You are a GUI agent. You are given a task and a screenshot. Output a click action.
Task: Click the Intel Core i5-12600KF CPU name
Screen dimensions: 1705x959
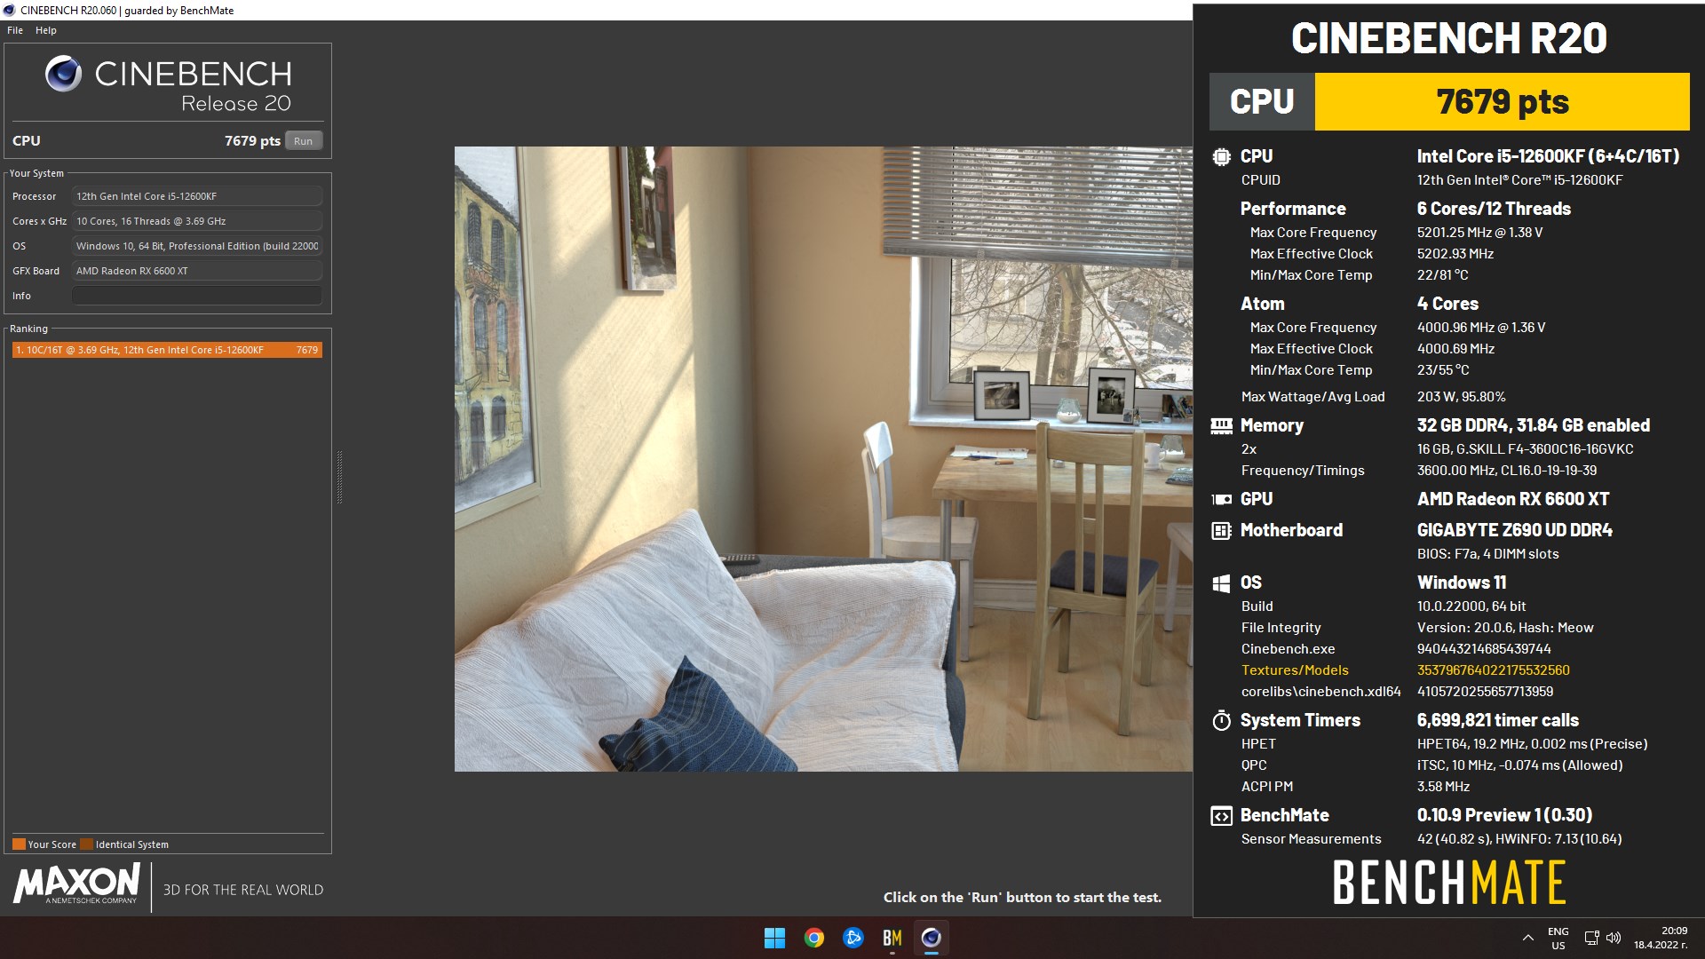[1548, 156]
